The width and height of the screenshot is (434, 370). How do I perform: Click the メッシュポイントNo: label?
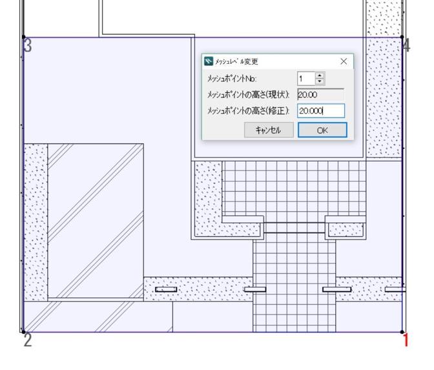pyautogui.click(x=232, y=79)
